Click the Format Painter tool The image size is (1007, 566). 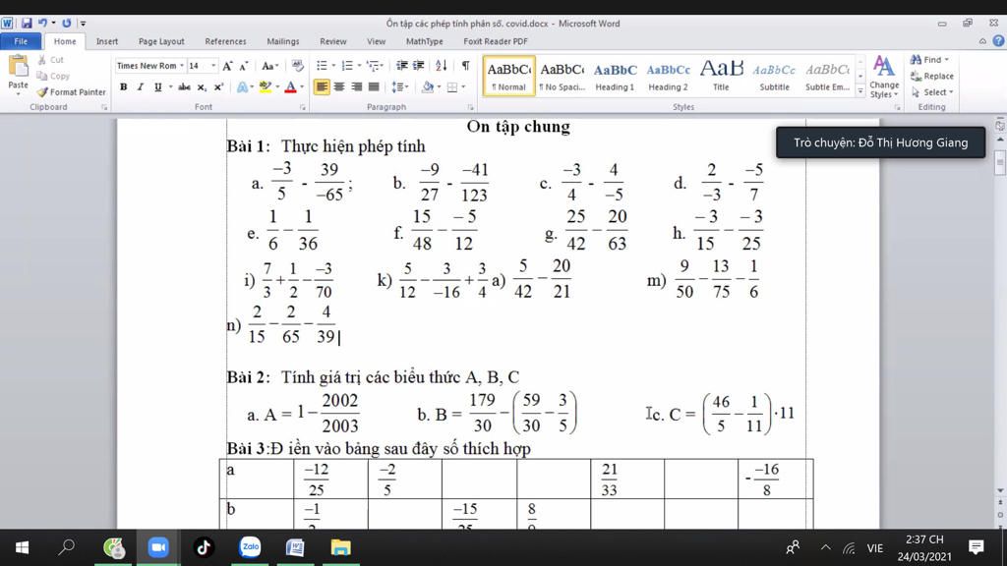click(x=71, y=91)
